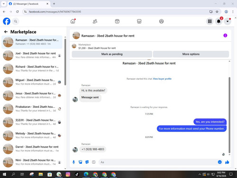Bookmark this page with the star icon

217,12
